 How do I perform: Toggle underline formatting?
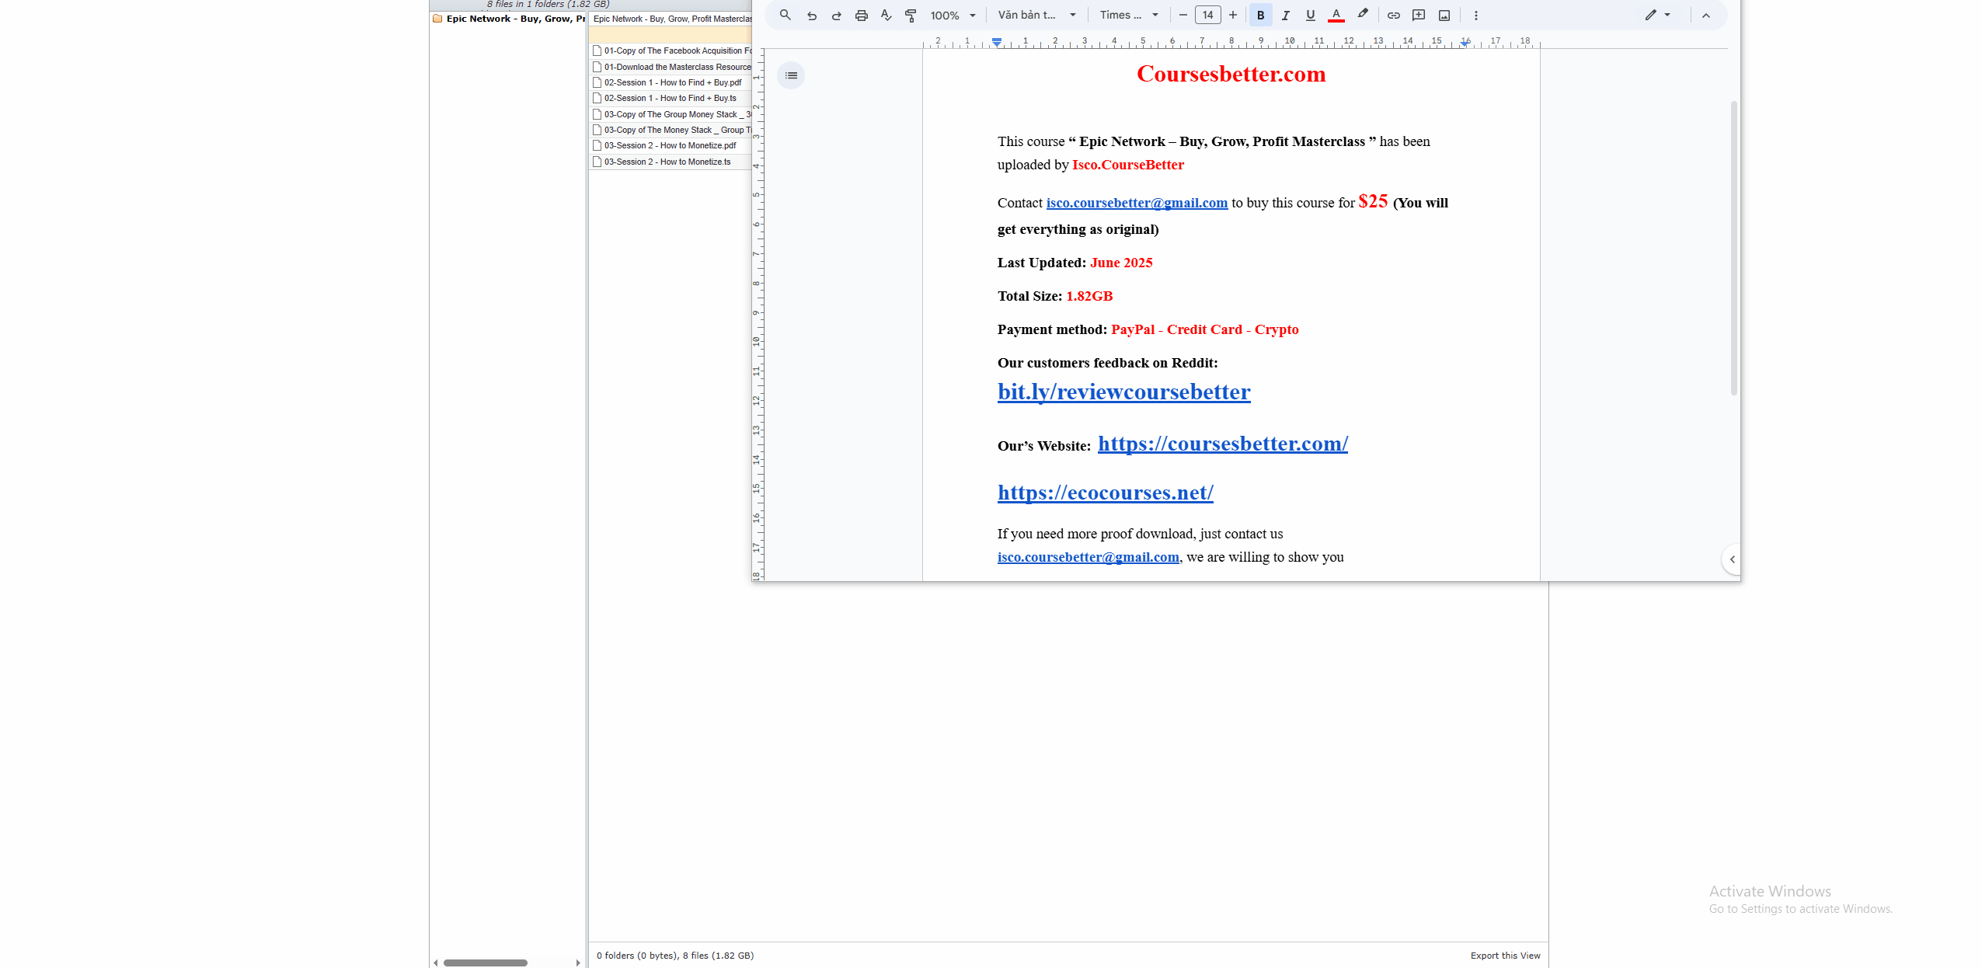point(1310,15)
